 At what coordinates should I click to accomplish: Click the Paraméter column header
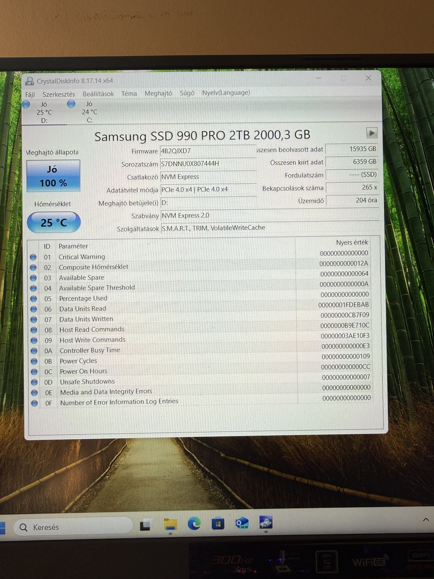[73, 246]
